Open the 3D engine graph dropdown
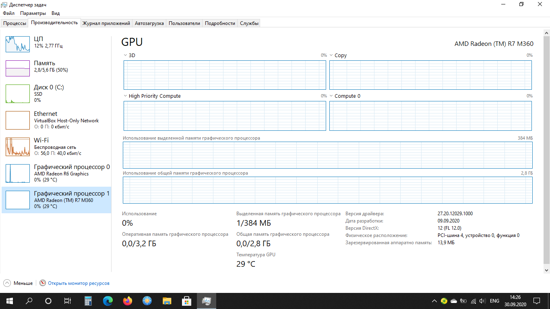This screenshot has width=550, height=309. 125,56
